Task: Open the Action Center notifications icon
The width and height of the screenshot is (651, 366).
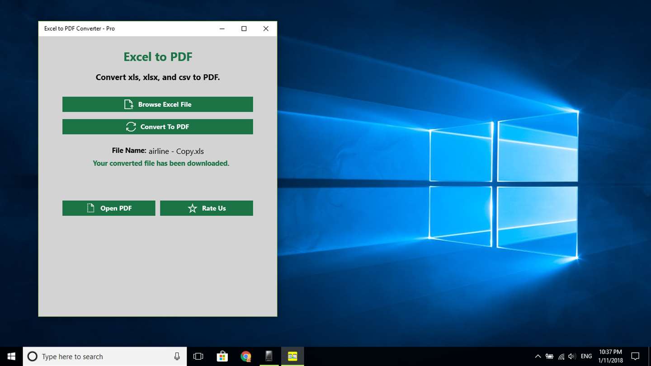Action: 635,357
